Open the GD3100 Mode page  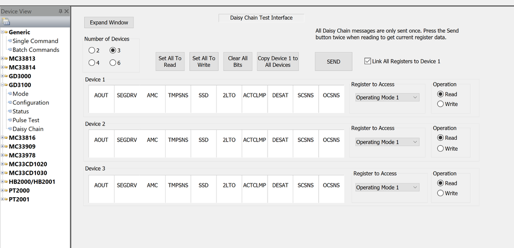tap(21, 94)
